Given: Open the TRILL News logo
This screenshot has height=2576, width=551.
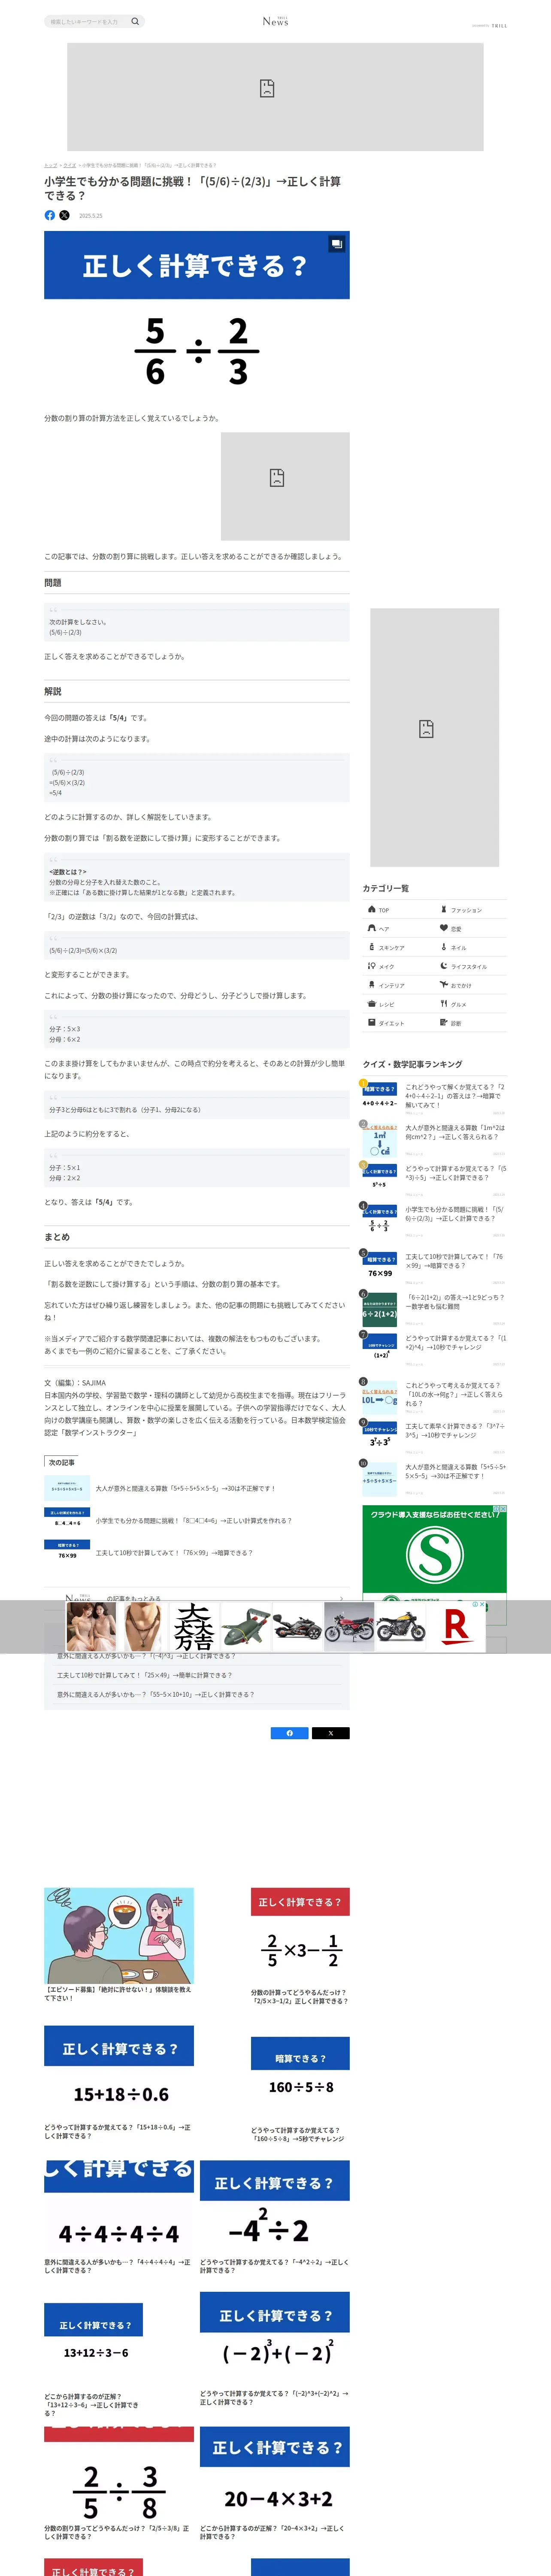Looking at the screenshot, I should 275,21.
